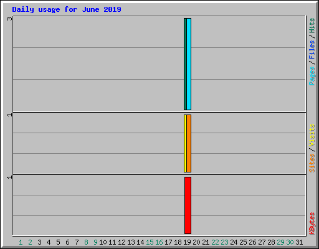This screenshot has width=319, height=249.
Task: Click day label 21 on x-axis
Action: point(206,242)
